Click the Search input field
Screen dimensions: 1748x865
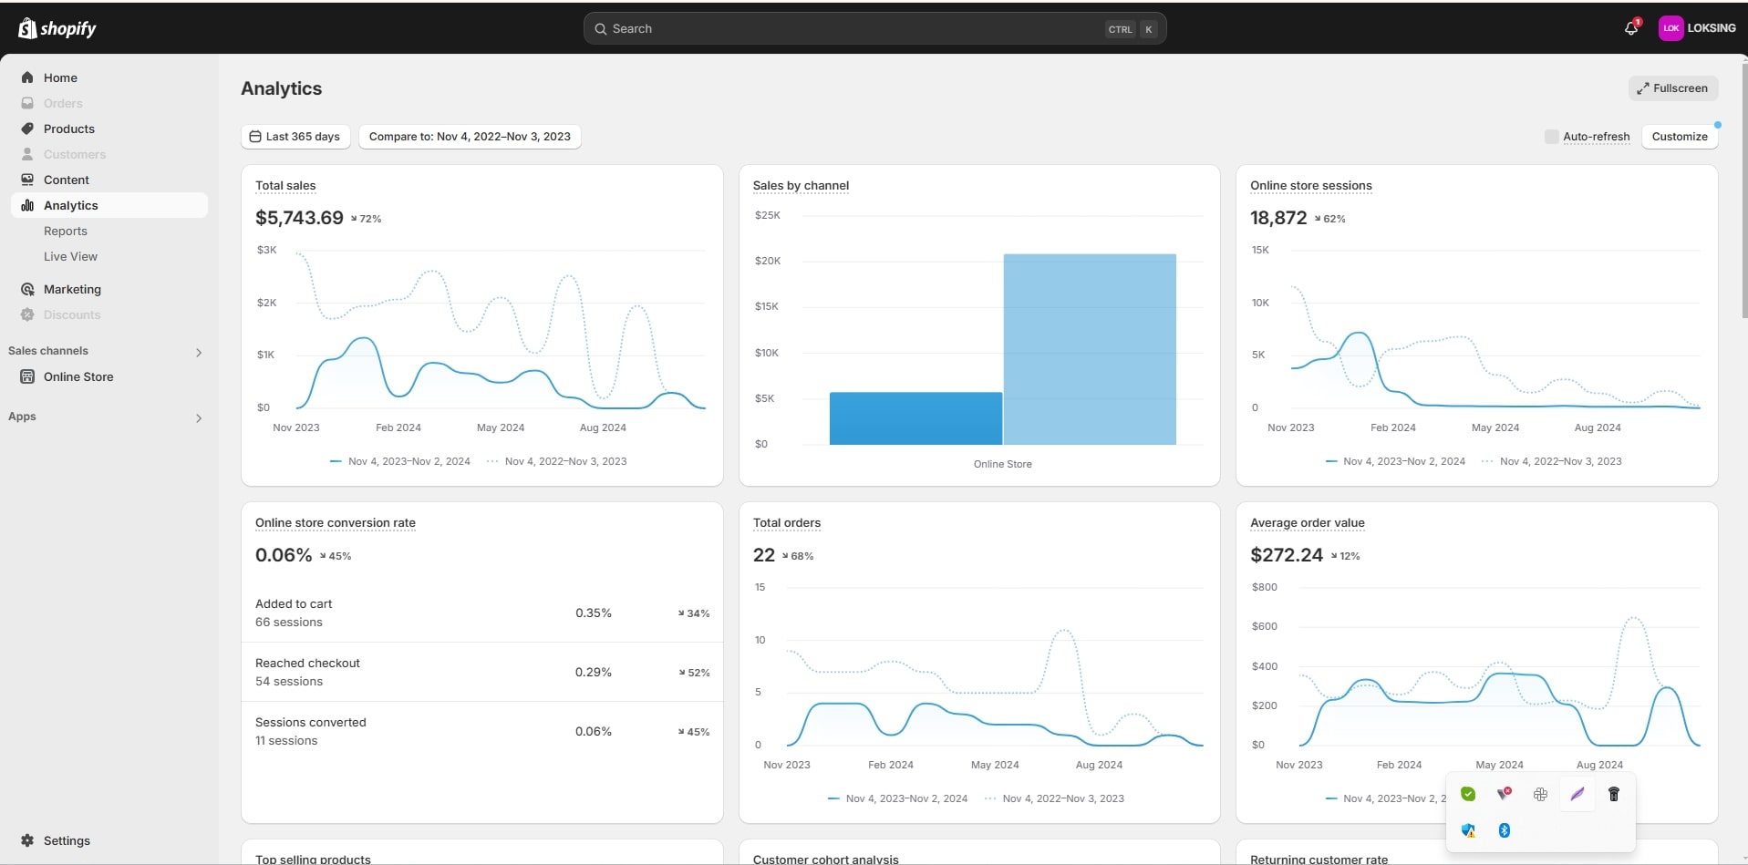[848, 29]
